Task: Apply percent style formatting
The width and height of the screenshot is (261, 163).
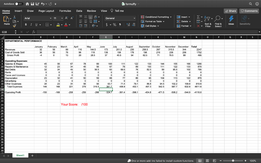Action: pos(114,24)
